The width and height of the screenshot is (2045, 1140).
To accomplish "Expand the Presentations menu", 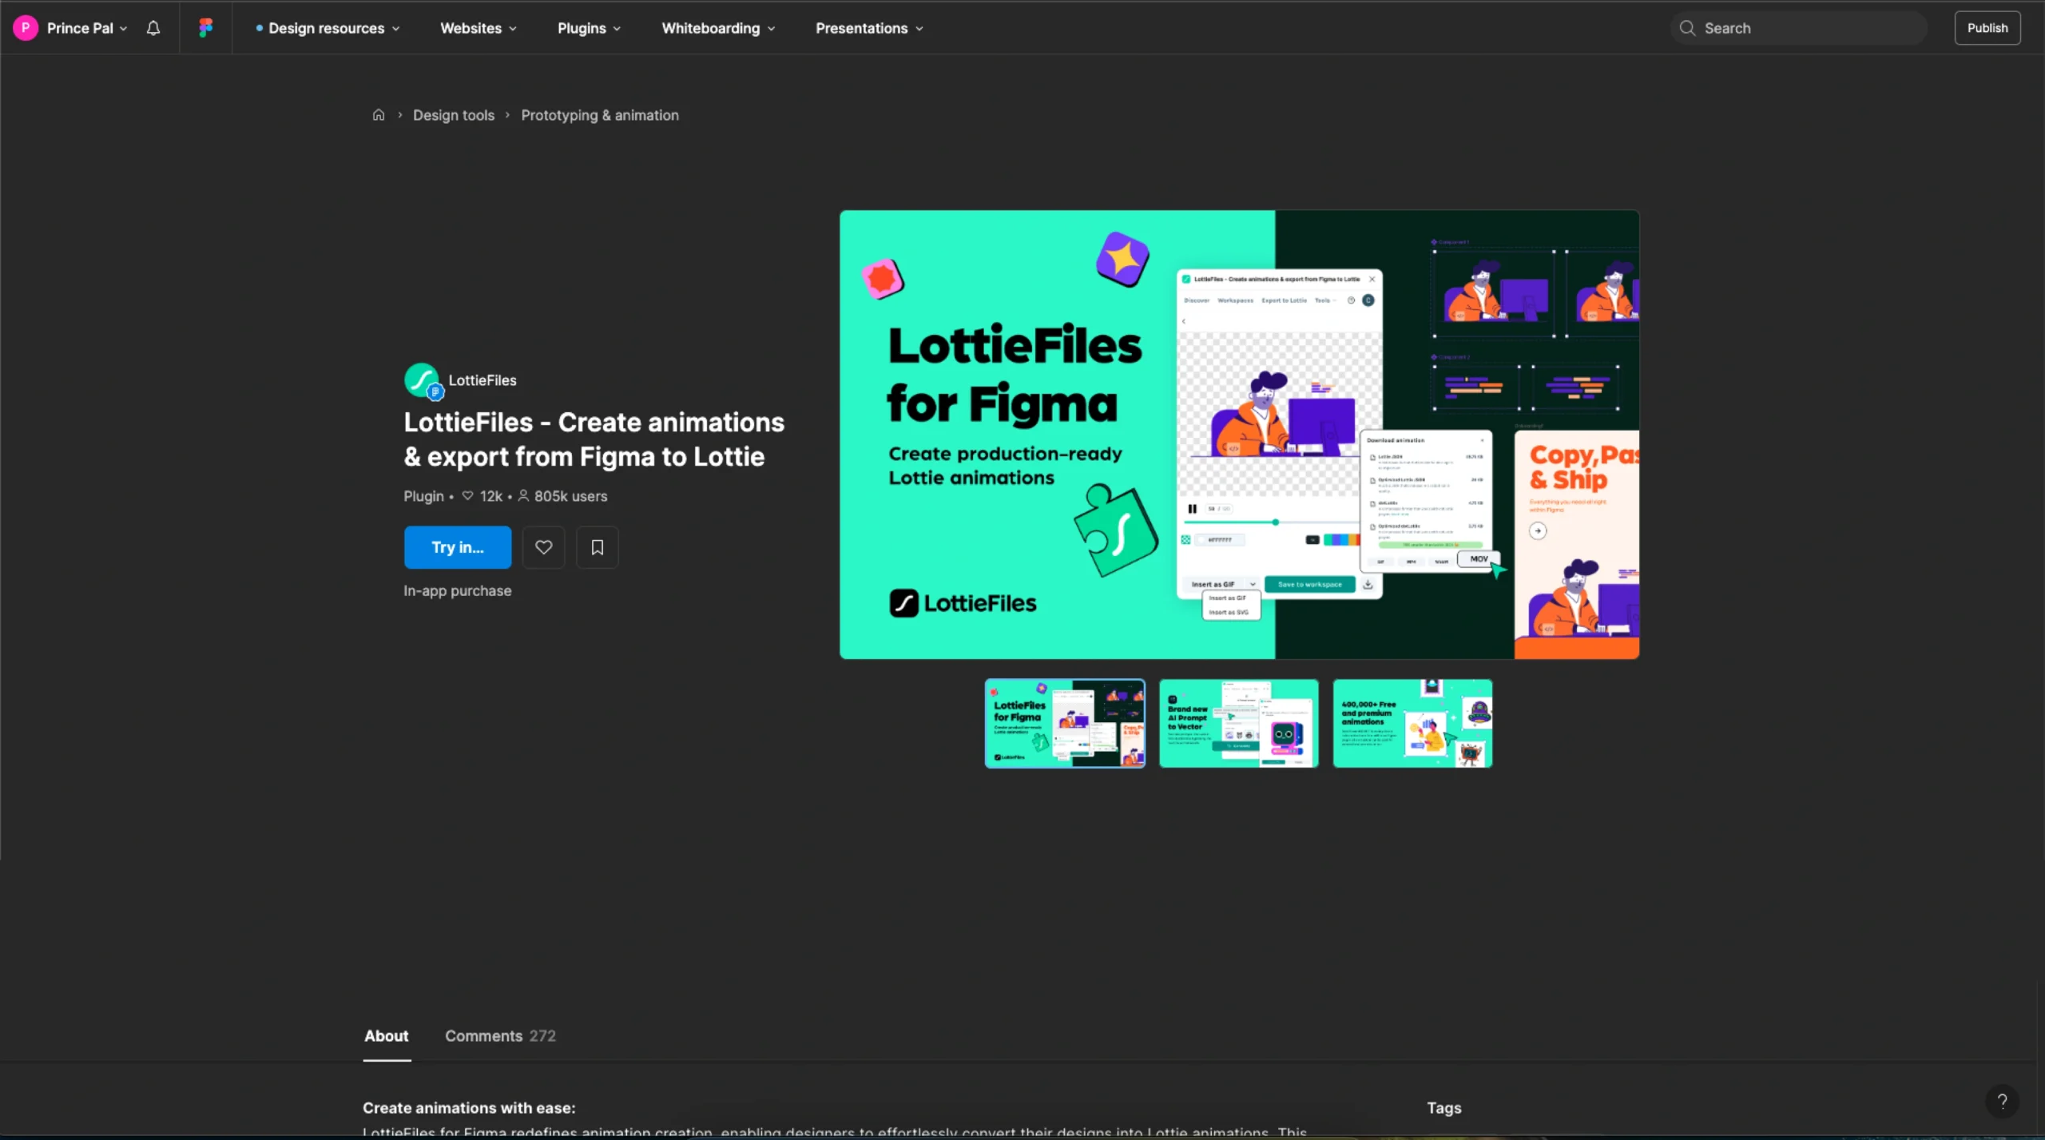I will click(x=869, y=28).
